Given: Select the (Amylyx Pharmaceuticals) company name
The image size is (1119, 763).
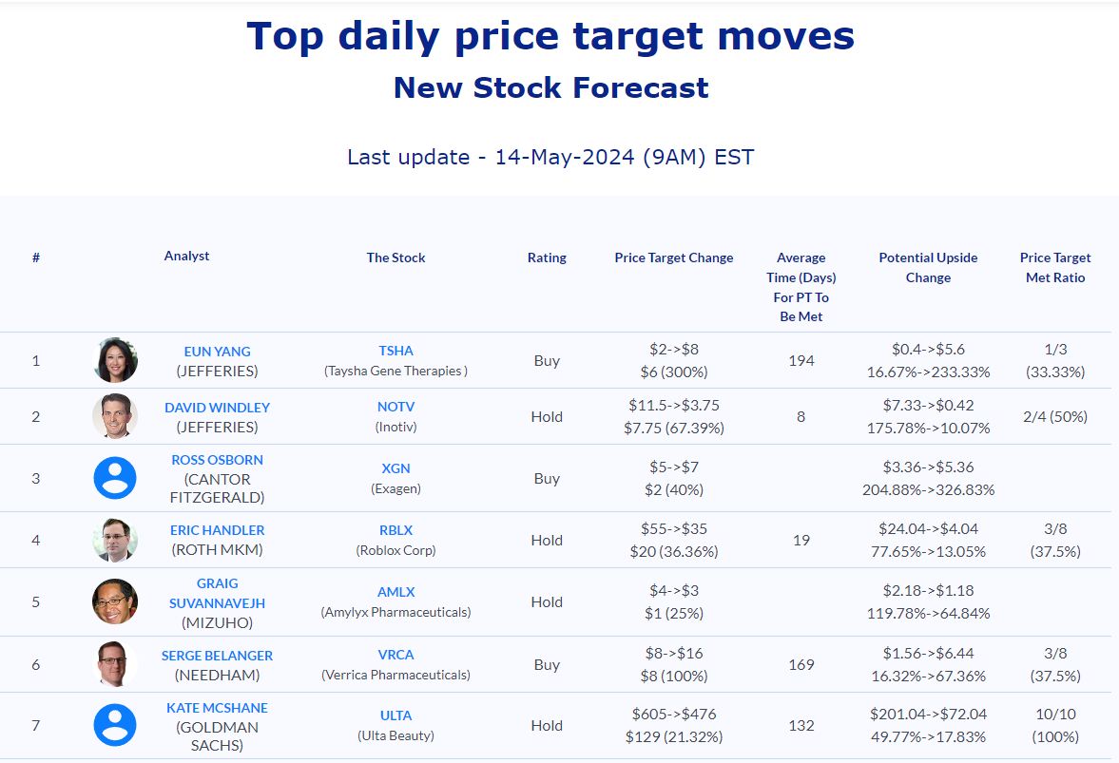Looking at the screenshot, I should 396,612.
